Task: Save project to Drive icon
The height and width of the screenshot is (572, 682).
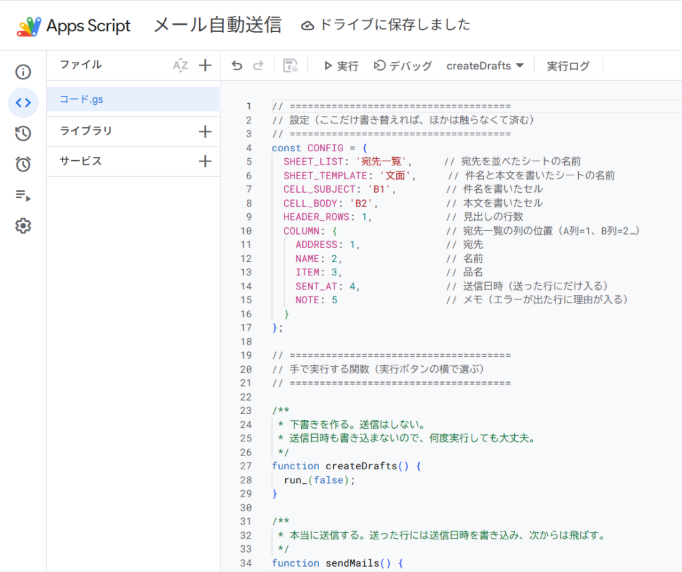Action: [290, 66]
